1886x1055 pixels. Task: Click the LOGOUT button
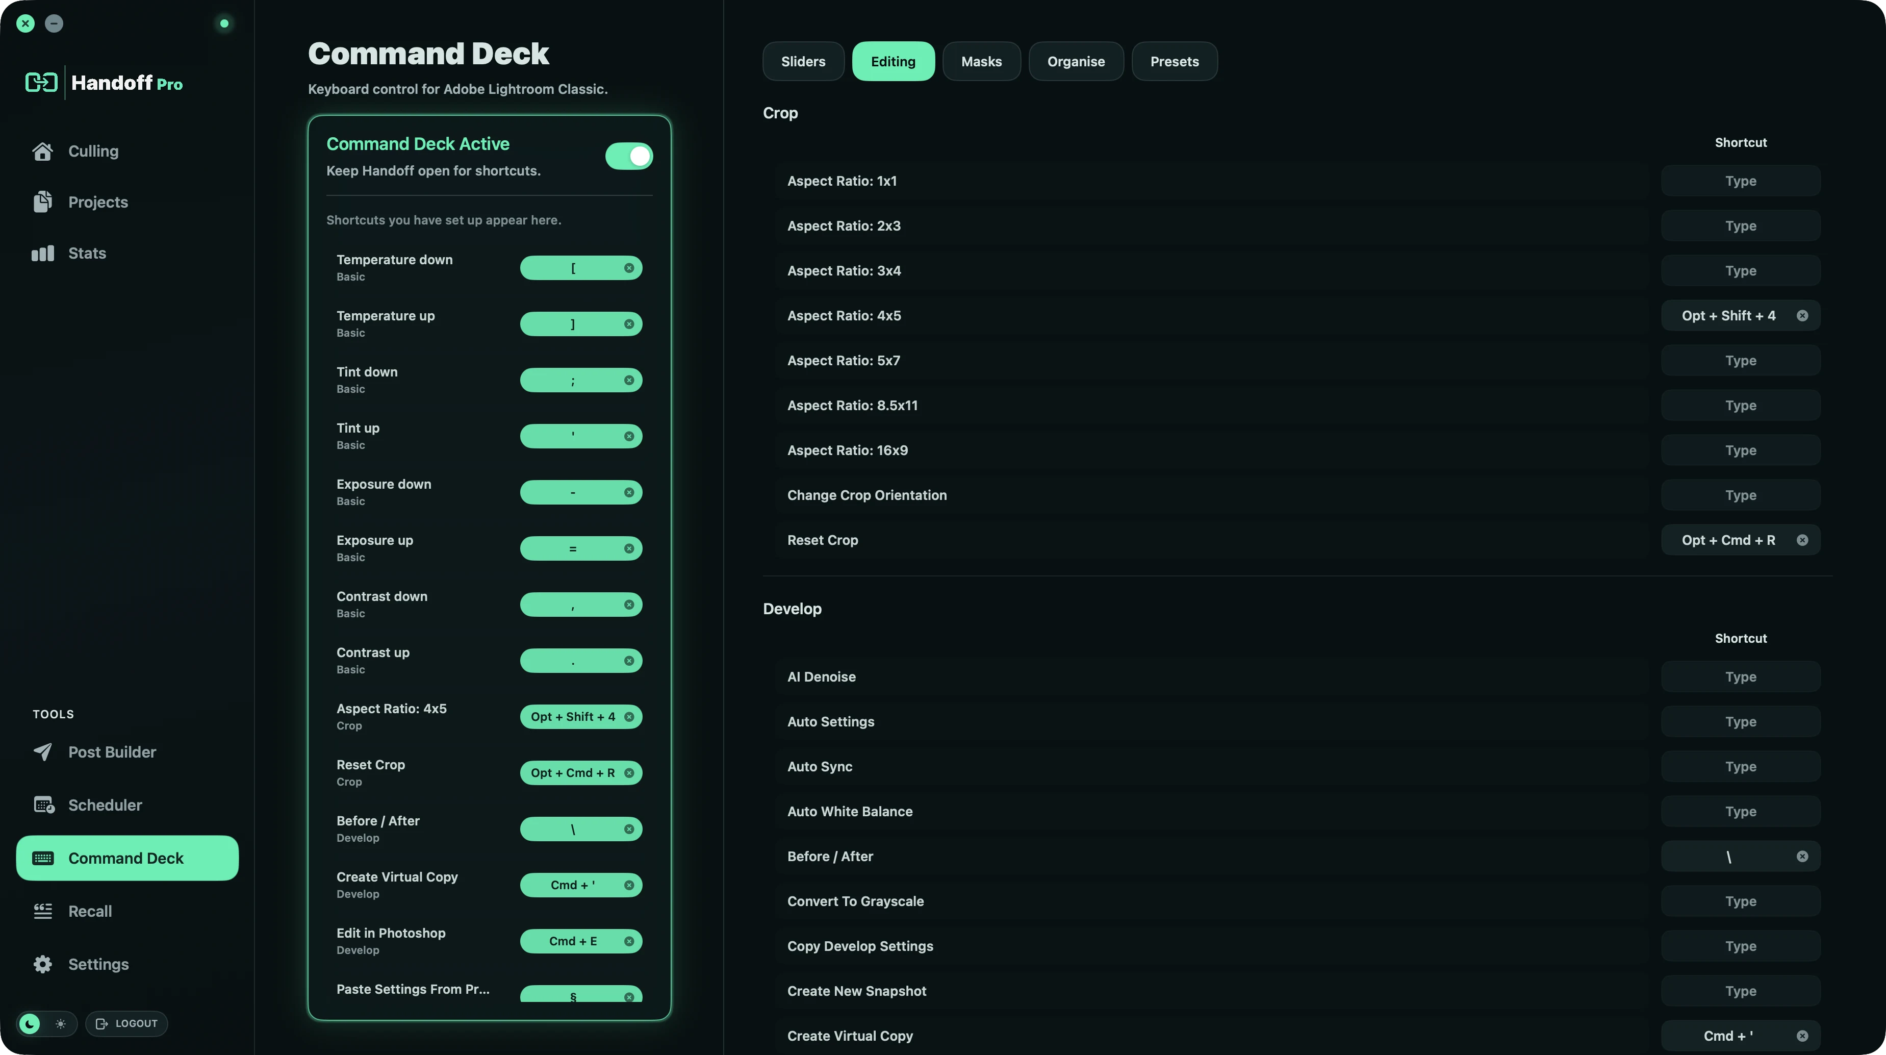pyautogui.click(x=126, y=1023)
